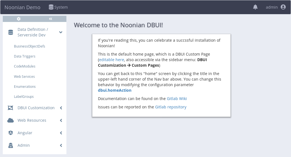Click the notifications bell icon
This screenshot has width=291, height=157.
(x=255, y=7)
